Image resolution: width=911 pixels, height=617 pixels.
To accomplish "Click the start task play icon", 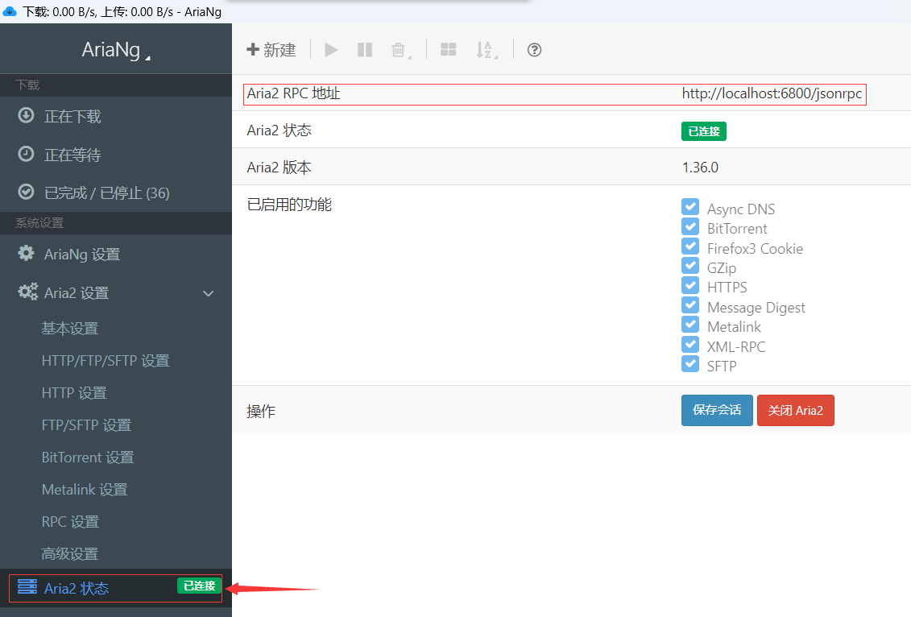I will pyautogui.click(x=331, y=50).
